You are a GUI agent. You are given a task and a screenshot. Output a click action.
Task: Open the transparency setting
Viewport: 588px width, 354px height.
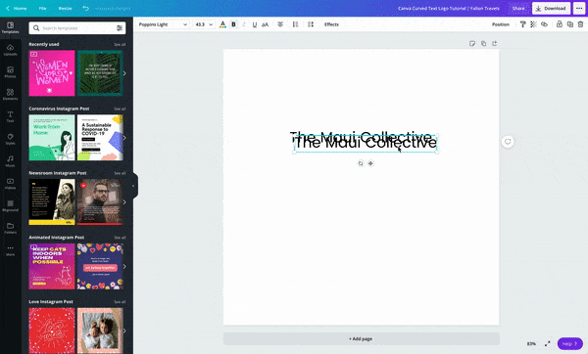click(533, 24)
